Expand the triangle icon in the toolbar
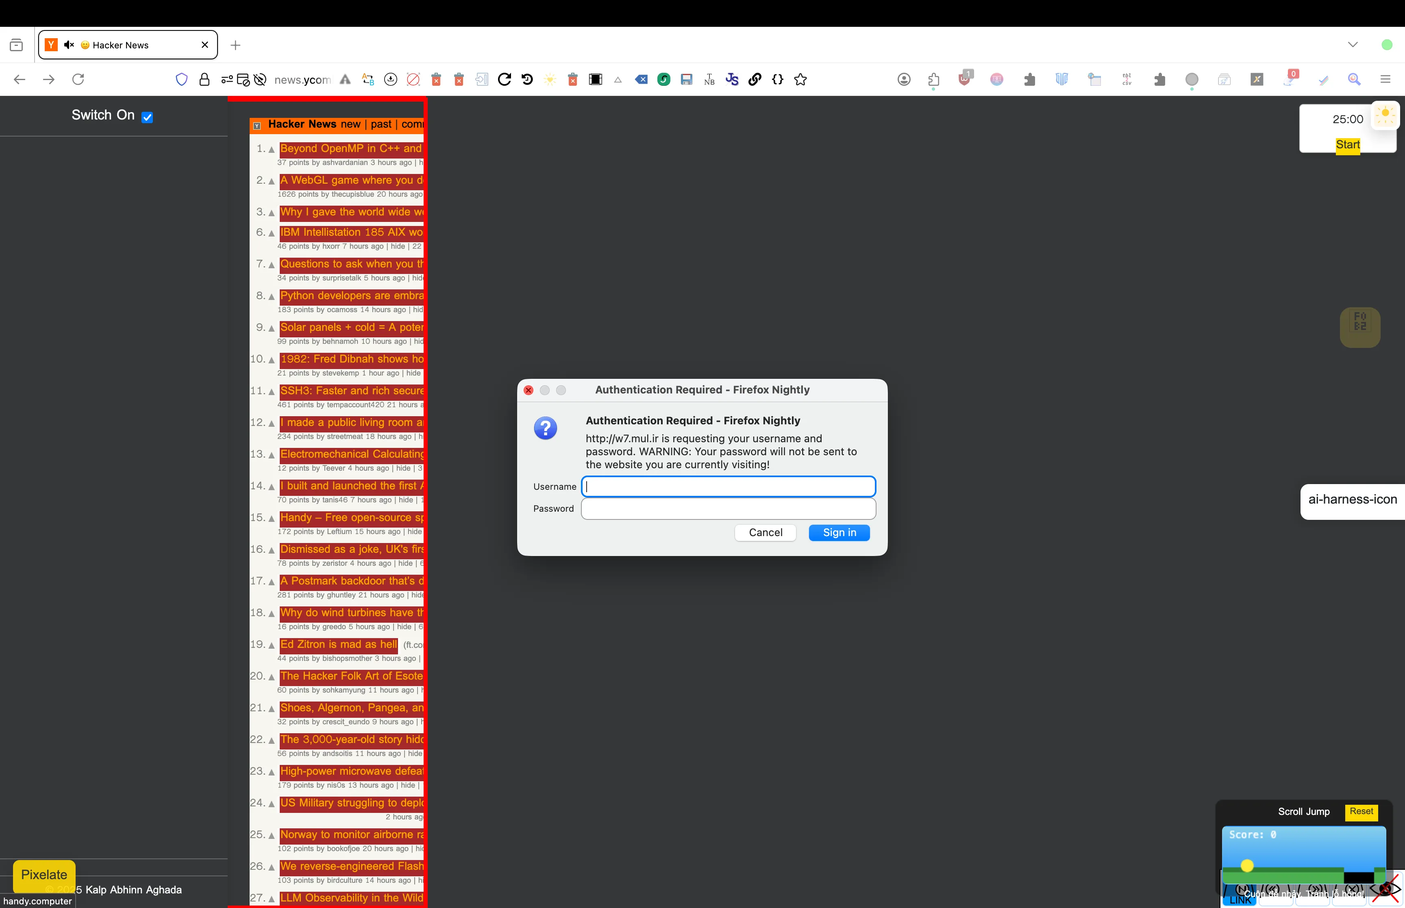This screenshot has width=1405, height=908. pyautogui.click(x=617, y=79)
